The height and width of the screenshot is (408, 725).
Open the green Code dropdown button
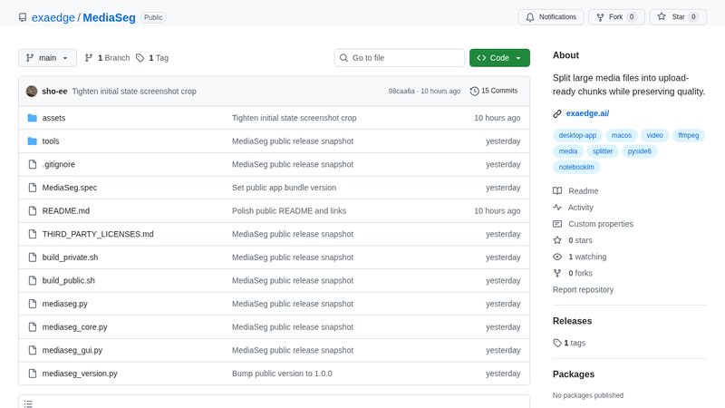[x=499, y=58]
